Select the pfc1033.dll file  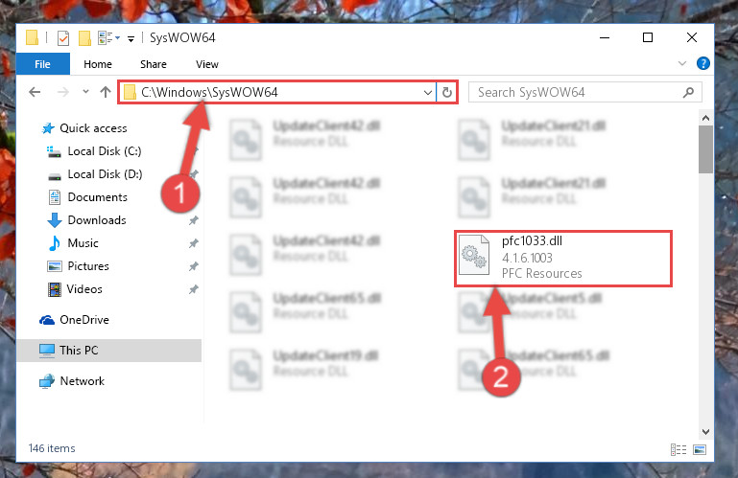pyautogui.click(x=563, y=258)
